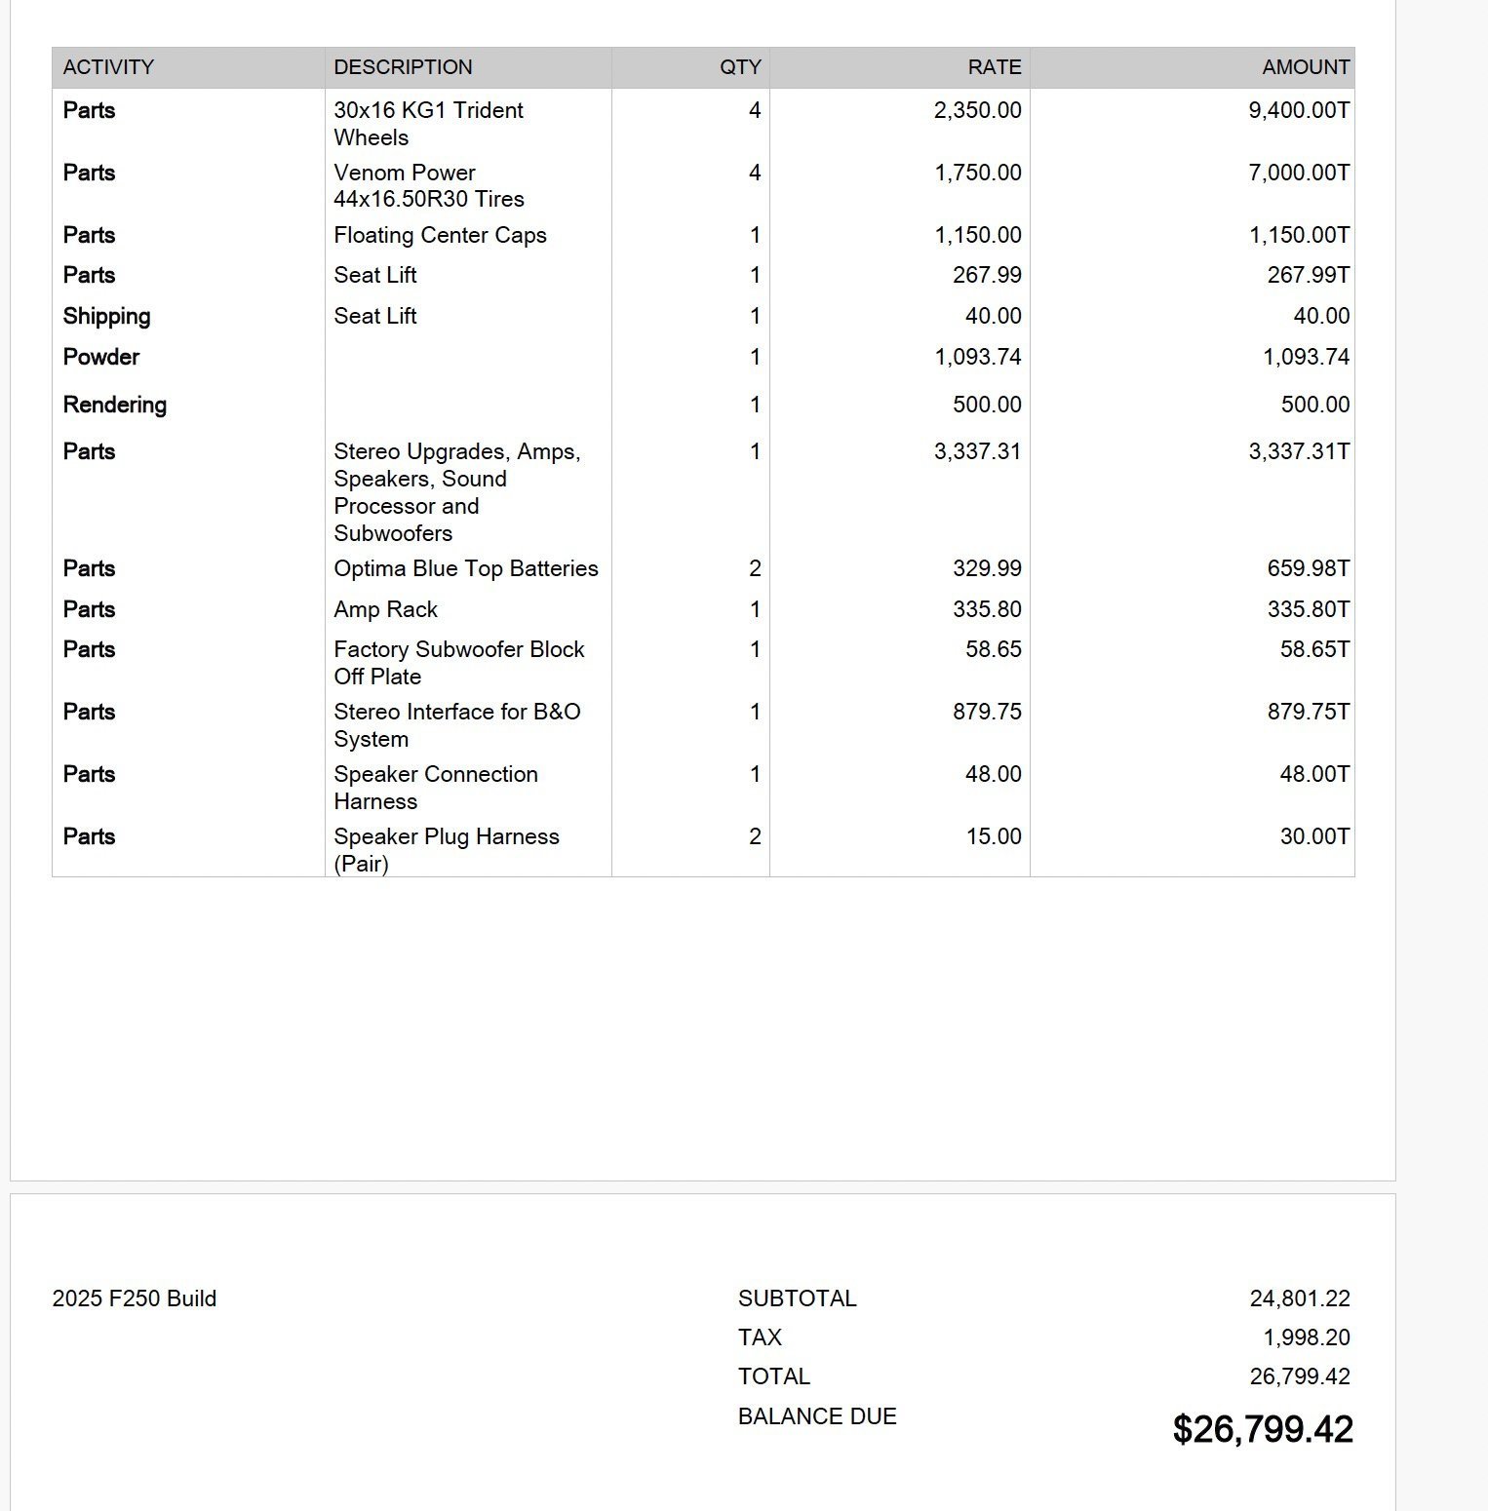Screen dimensions: 1488x1511
Task: Click the DESCRIPTION column header
Action: click(x=403, y=67)
